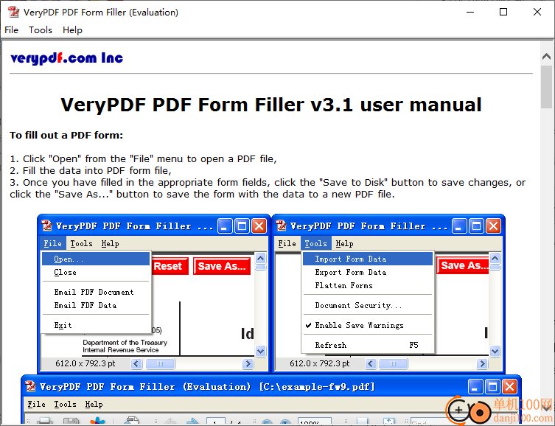Click Help menu in the right screenshot
Viewport: 555px width, 426px height.
344,243
